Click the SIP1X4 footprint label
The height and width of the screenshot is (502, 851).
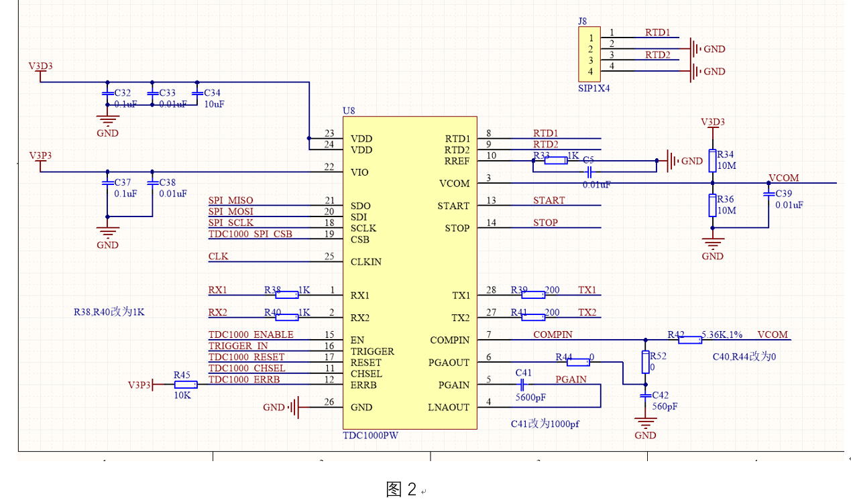[594, 87]
